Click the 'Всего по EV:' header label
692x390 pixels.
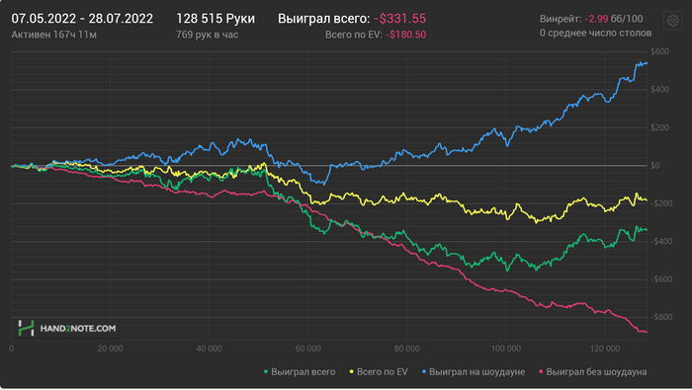point(354,35)
